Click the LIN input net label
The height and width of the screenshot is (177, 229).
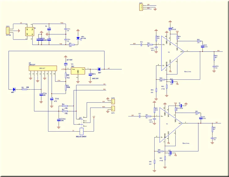click(x=133, y=115)
